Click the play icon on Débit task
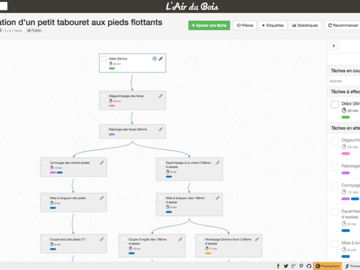Image resolution: width=360 pixels, height=270 pixels. point(154,59)
